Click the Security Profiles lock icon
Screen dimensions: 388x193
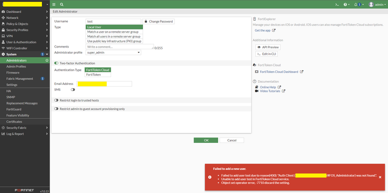4,30
